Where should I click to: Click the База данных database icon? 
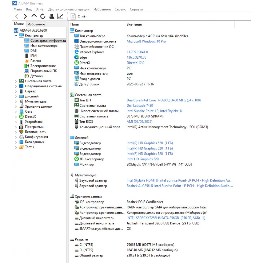click(x=21, y=142)
